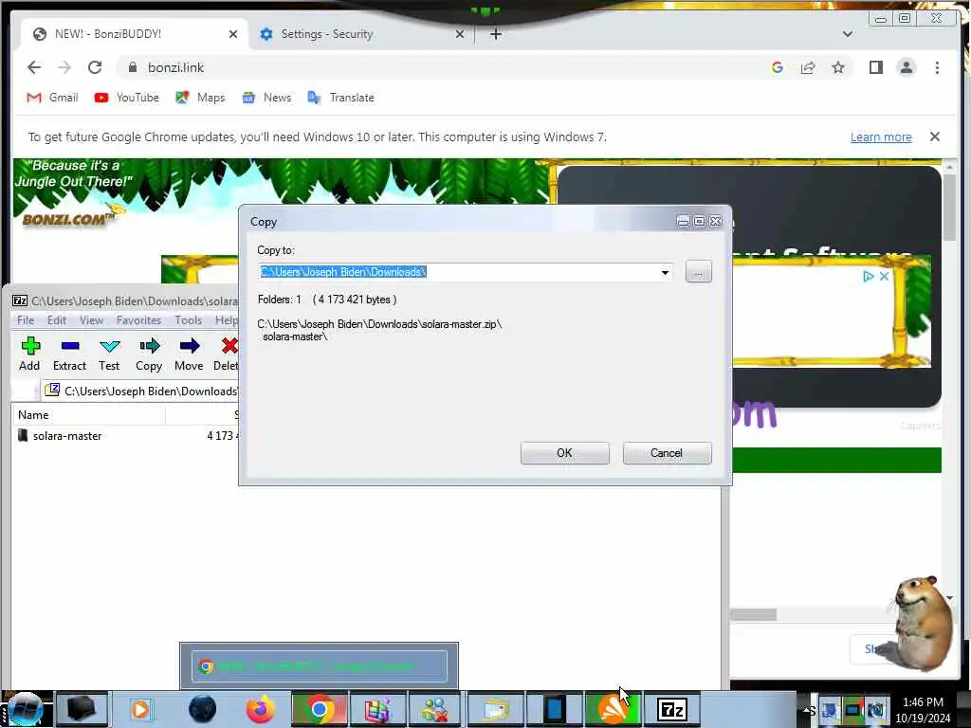Open the Chrome share icon
The height and width of the screenshot is (728, 971).
point(808,67)
